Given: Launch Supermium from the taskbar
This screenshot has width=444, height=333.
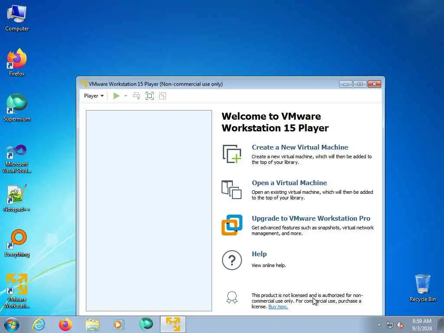Looking at the screenshot, I should (x=146, y=324).
